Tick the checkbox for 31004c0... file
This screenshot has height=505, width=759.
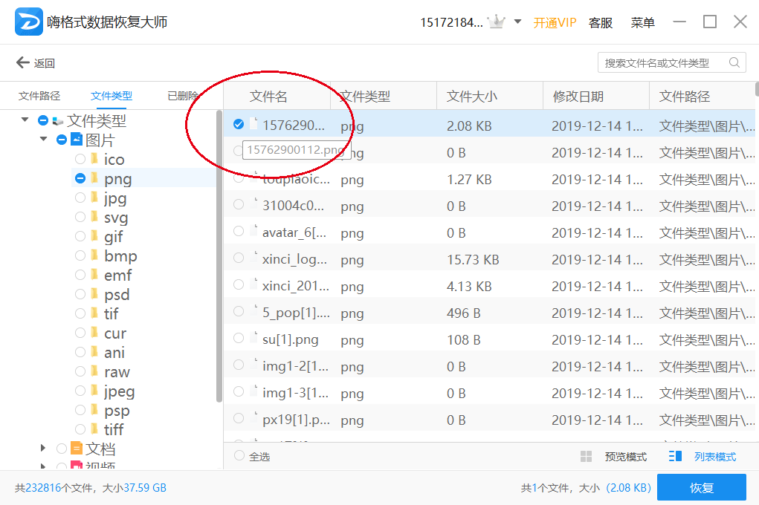click(x=238, y=205)
